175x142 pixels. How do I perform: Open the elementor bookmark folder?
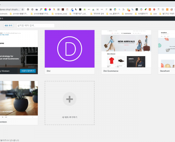(127, 14)
